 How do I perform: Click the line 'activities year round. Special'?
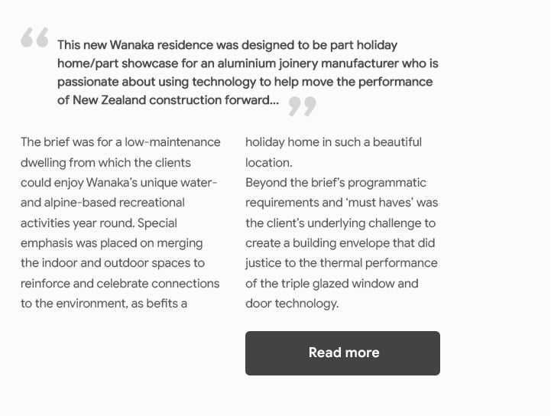(x=99, y=223)
